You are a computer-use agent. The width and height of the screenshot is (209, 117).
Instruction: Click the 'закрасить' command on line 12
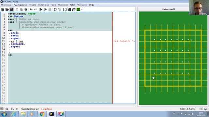tap(18, 44)
